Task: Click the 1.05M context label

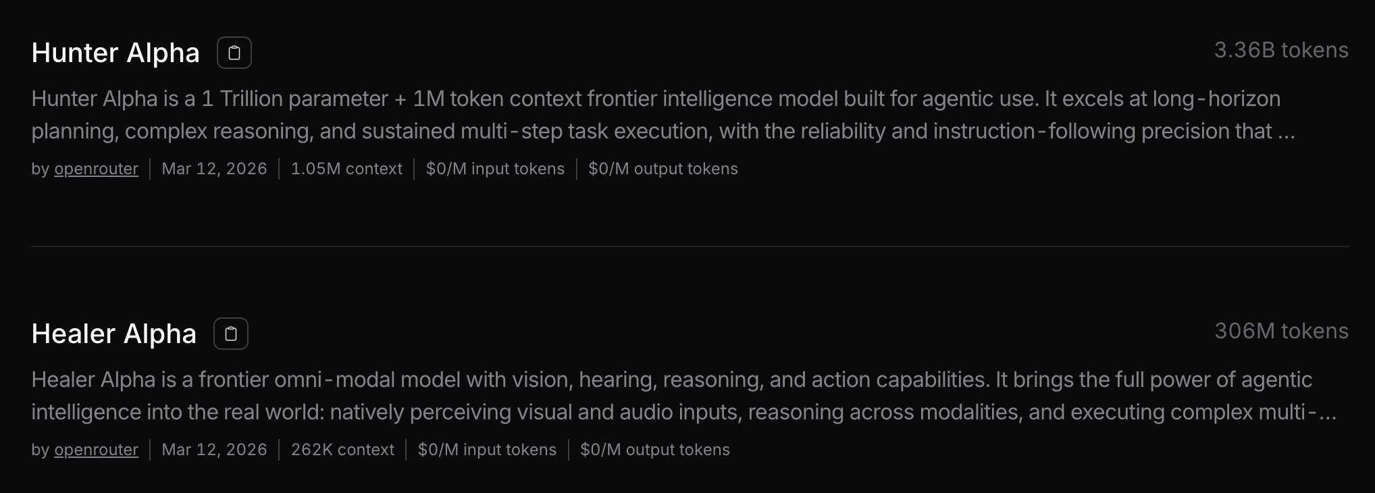Action: click(346, 169)
